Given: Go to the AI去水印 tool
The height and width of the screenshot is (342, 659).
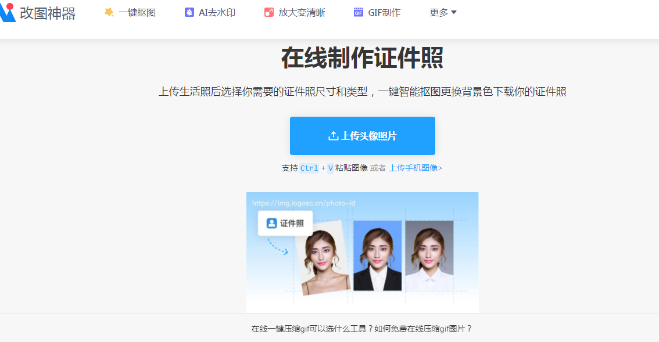Looking at the screenshot, I should (210, 13).
